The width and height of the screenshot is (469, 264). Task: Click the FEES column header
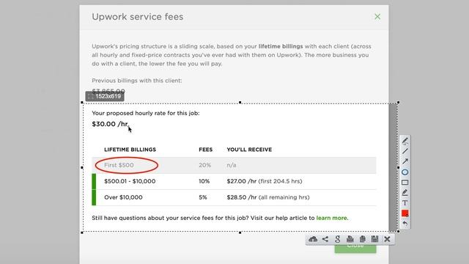pos(205,150)
